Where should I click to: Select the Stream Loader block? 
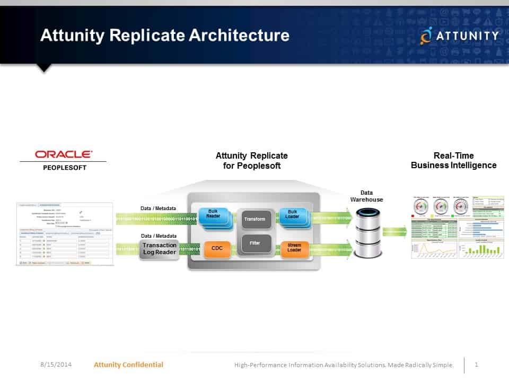294,249
